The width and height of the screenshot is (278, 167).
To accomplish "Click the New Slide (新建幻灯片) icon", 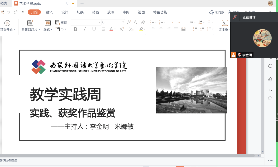I will pos(31,23).
